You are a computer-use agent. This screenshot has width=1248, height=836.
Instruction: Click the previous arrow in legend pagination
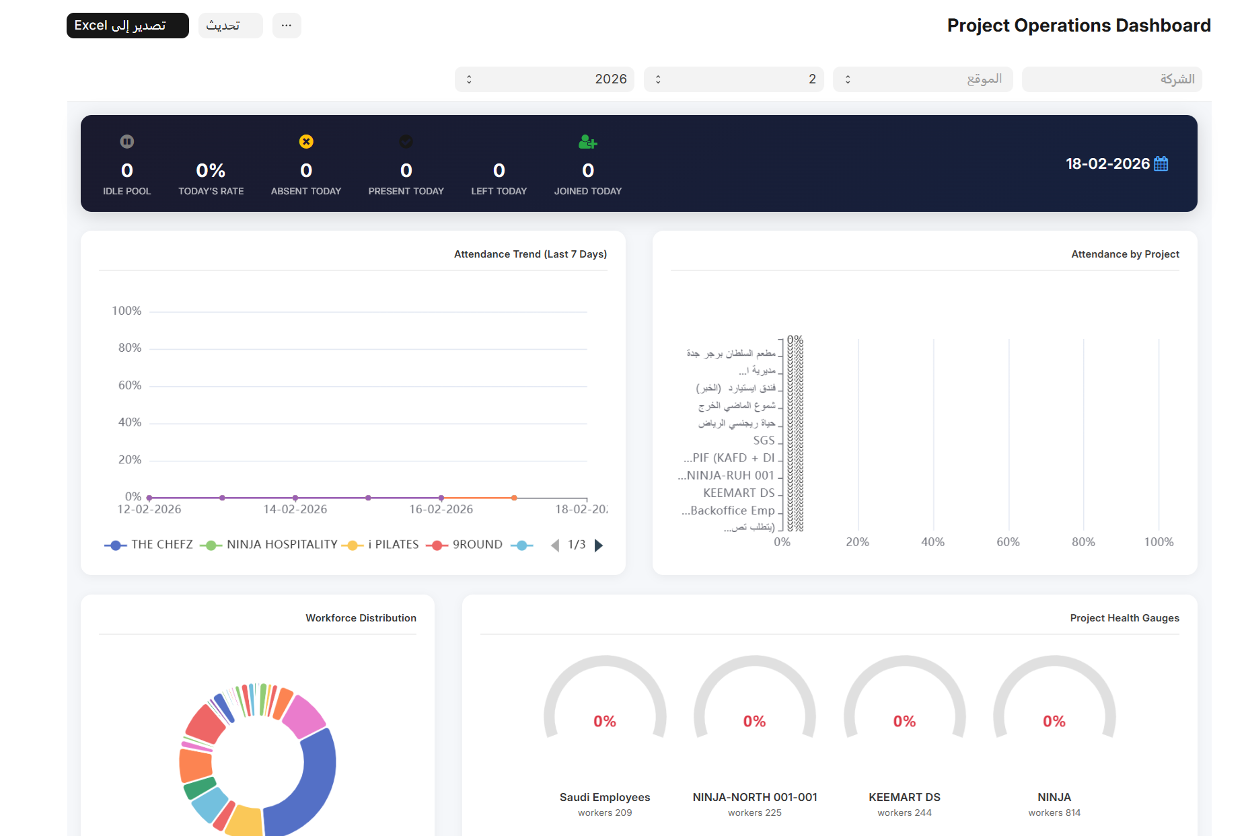coord(554,545)
